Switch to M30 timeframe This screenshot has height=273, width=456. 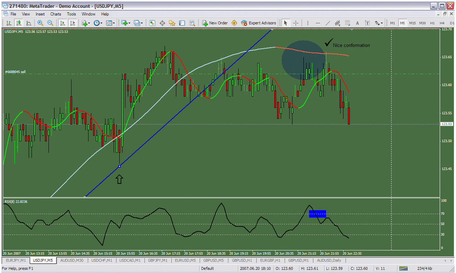423,23
